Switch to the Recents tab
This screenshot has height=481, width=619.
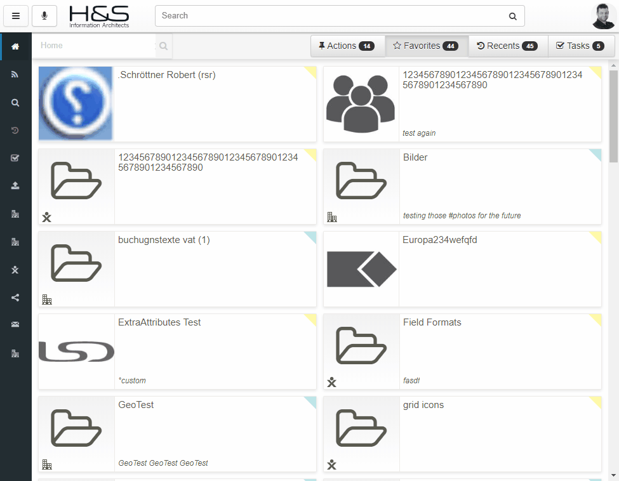click(507, 46)
